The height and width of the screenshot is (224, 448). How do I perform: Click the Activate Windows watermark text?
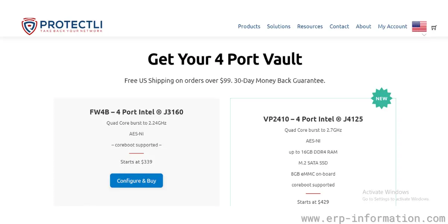click(386, 192)
